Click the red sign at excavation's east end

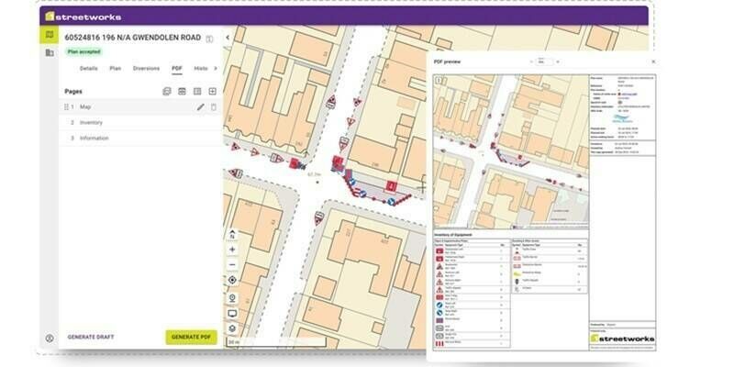point(392,186)
